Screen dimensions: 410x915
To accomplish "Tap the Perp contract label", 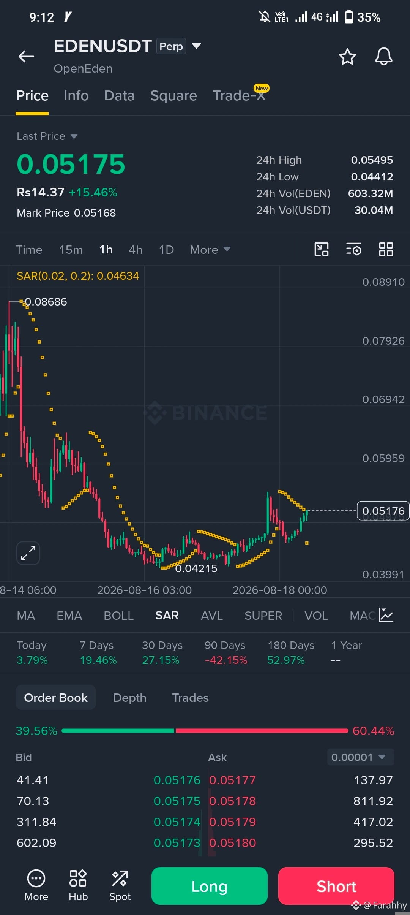I will (171, 46).
